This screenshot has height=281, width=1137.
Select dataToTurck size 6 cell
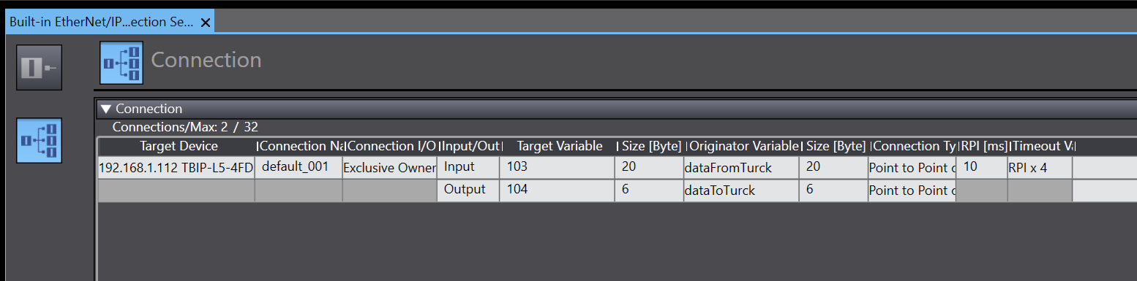pyautogui.click(x=833, y=190)
